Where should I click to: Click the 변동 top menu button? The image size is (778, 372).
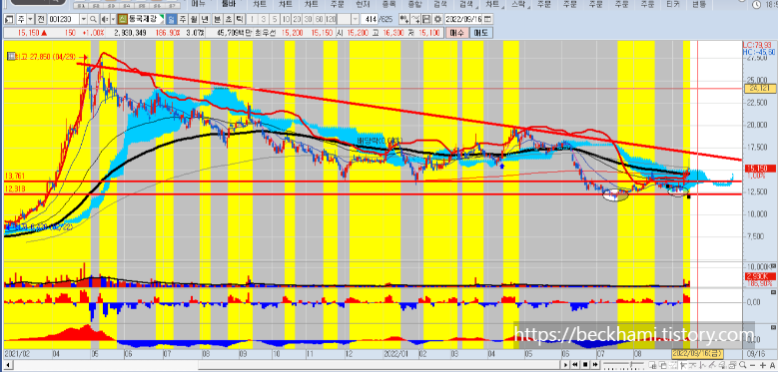tap(699, 4)
